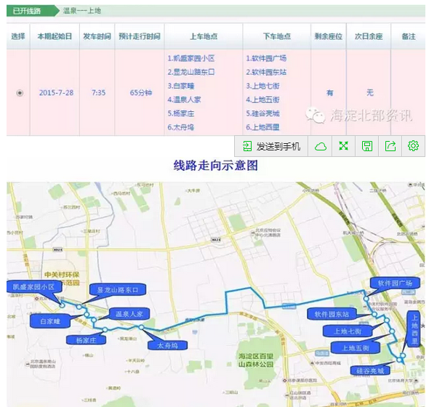Click the 发送到手机 send-to-phone button
The height and width of the screenshot is (407, 429).
(271, 146)
